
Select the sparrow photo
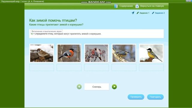[x=42, y=53]
